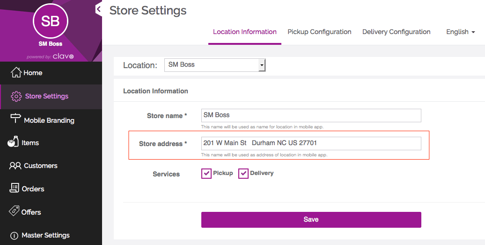
Task: Click the Store name input field
Action: [311, 115]
